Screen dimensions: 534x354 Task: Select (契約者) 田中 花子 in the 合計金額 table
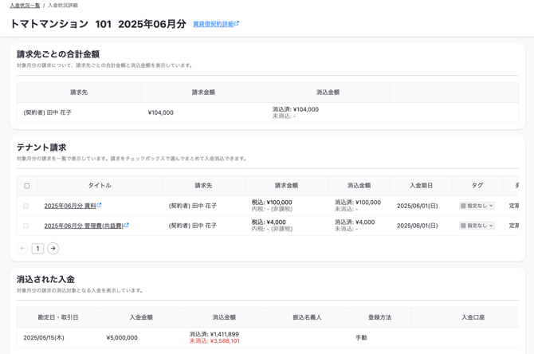tap(47, 112)
